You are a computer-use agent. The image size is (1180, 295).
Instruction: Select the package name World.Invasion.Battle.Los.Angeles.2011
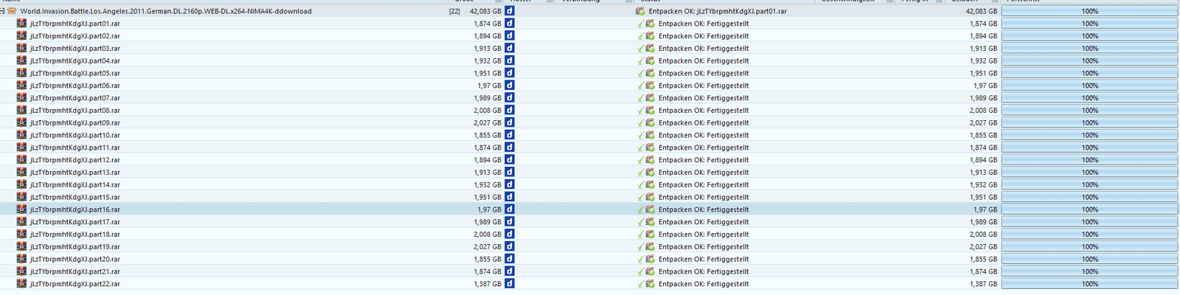click(x=166, y=11)
